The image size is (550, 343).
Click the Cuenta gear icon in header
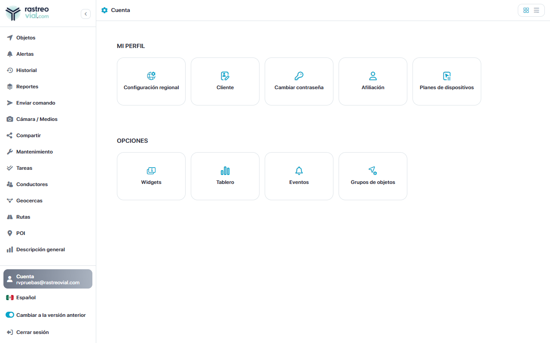[x=104, y=10]
